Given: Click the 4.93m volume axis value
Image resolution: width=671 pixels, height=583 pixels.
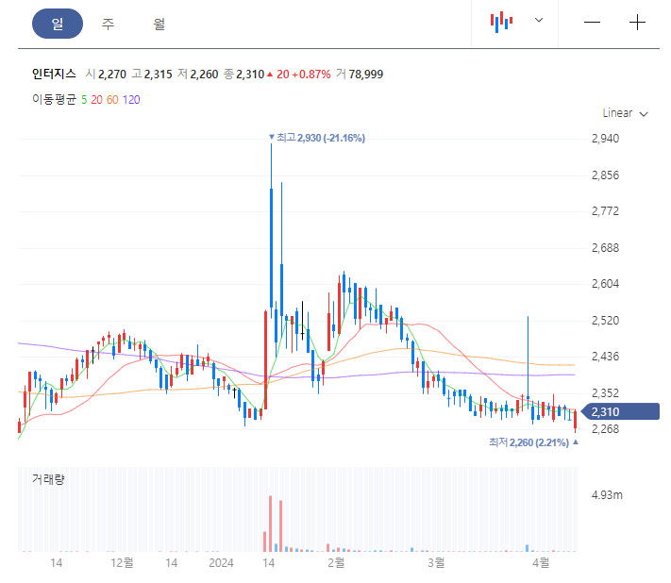Looking at the screenshot, I should [607, 495].
